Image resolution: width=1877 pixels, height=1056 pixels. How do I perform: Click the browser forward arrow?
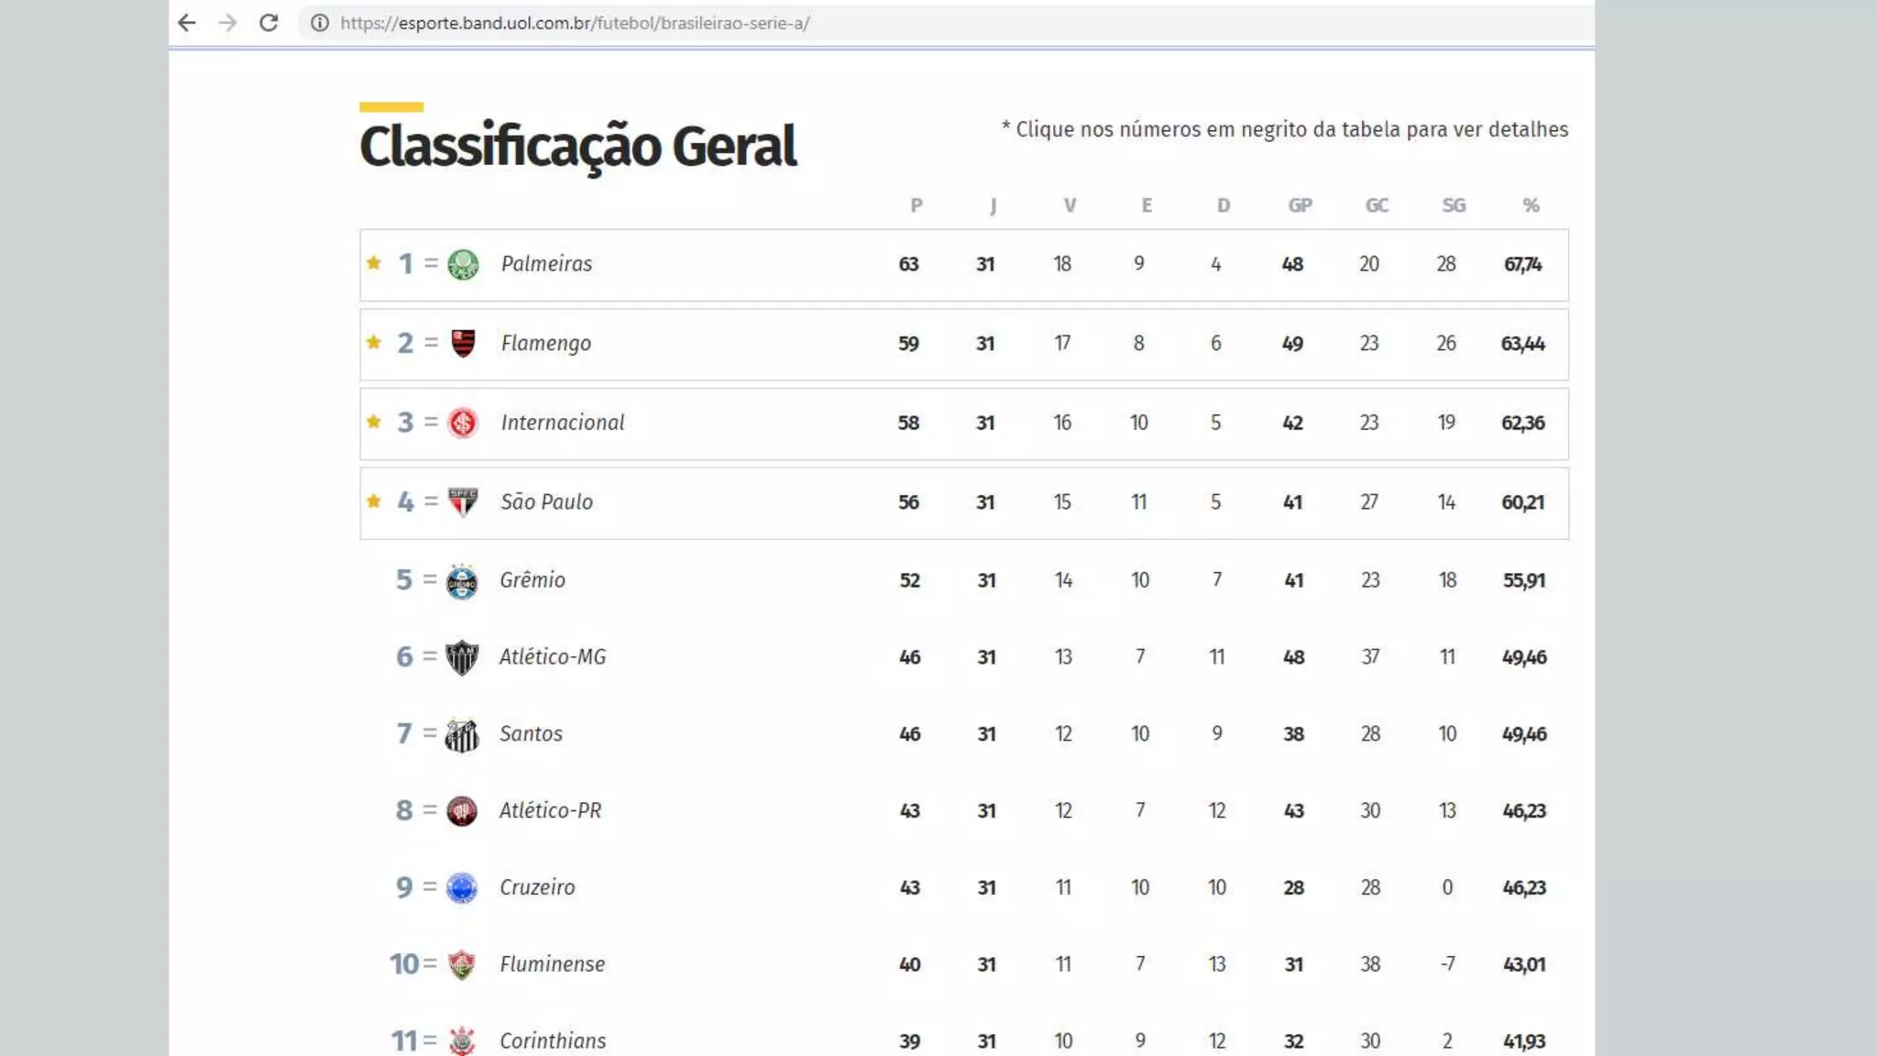pos(227,23)
